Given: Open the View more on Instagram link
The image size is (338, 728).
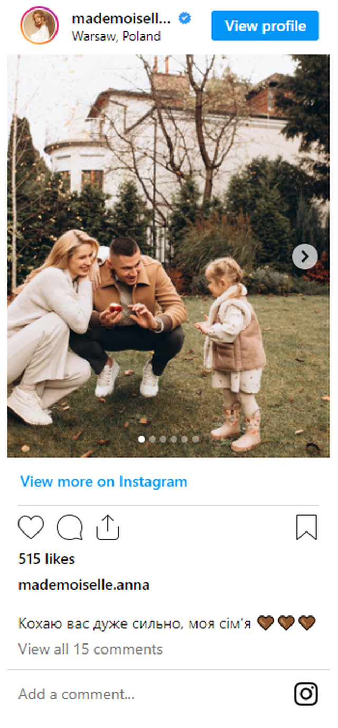Looking at the screenshot, I should (104, 481).
